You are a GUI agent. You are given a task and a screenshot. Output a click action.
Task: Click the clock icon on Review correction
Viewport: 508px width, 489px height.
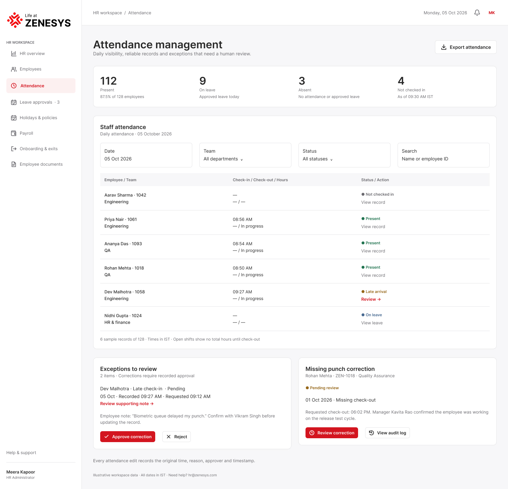point(312,433)
